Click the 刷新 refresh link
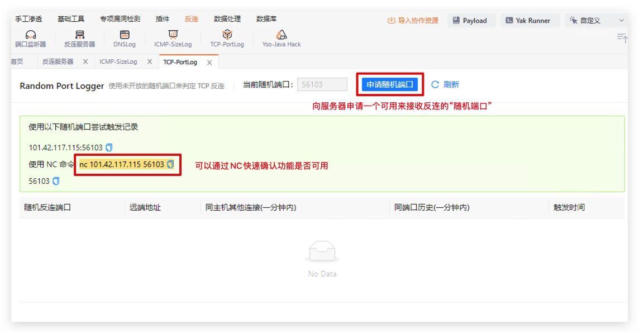The height and width of the screenshot is (333, 639). [445, 84]
